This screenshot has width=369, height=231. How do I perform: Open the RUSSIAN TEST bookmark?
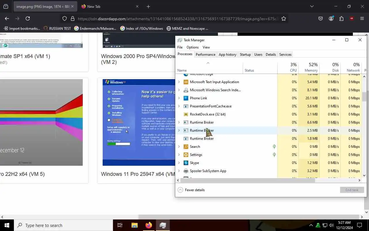[57, 29]
